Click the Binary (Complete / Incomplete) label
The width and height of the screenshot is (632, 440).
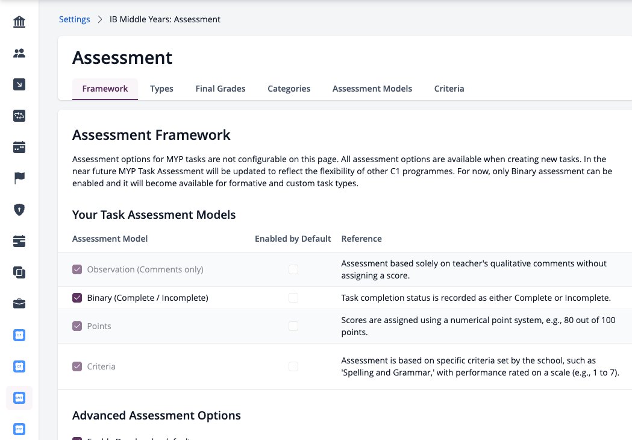[148, 298]
